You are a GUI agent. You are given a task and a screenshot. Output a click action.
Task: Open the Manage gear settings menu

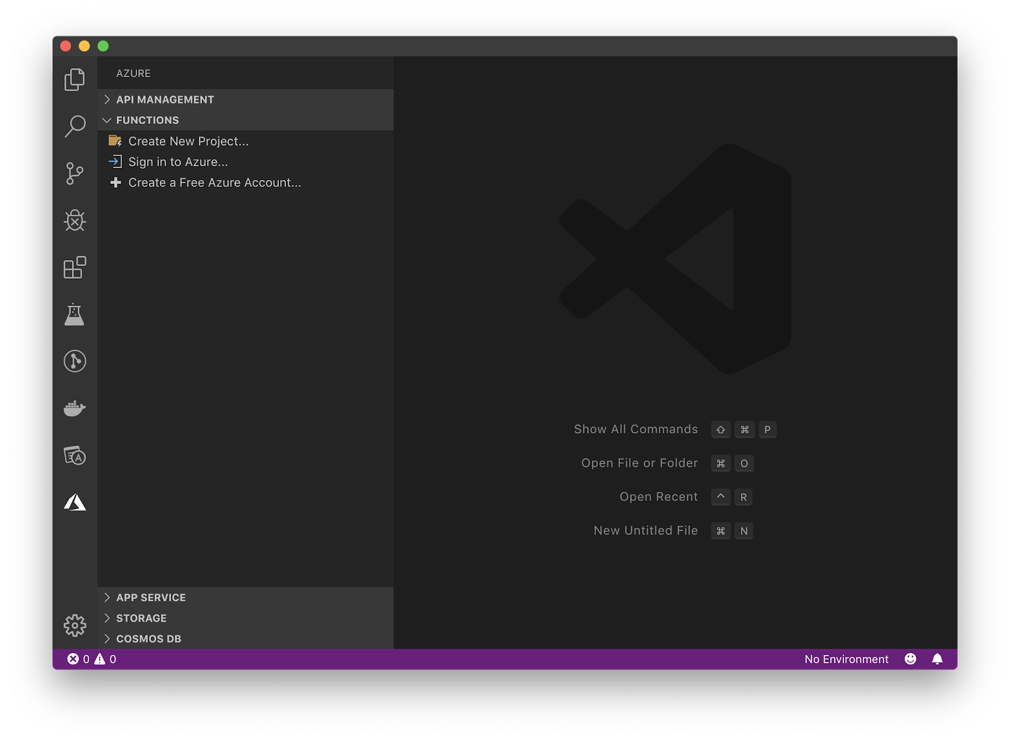(x=74, y=625)
